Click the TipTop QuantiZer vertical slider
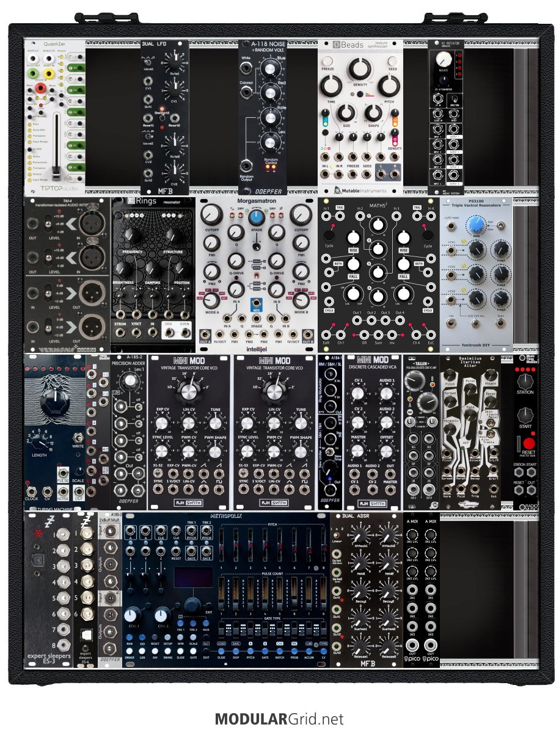The height and width of the screenshot is (732, 559). pos(57,148)
